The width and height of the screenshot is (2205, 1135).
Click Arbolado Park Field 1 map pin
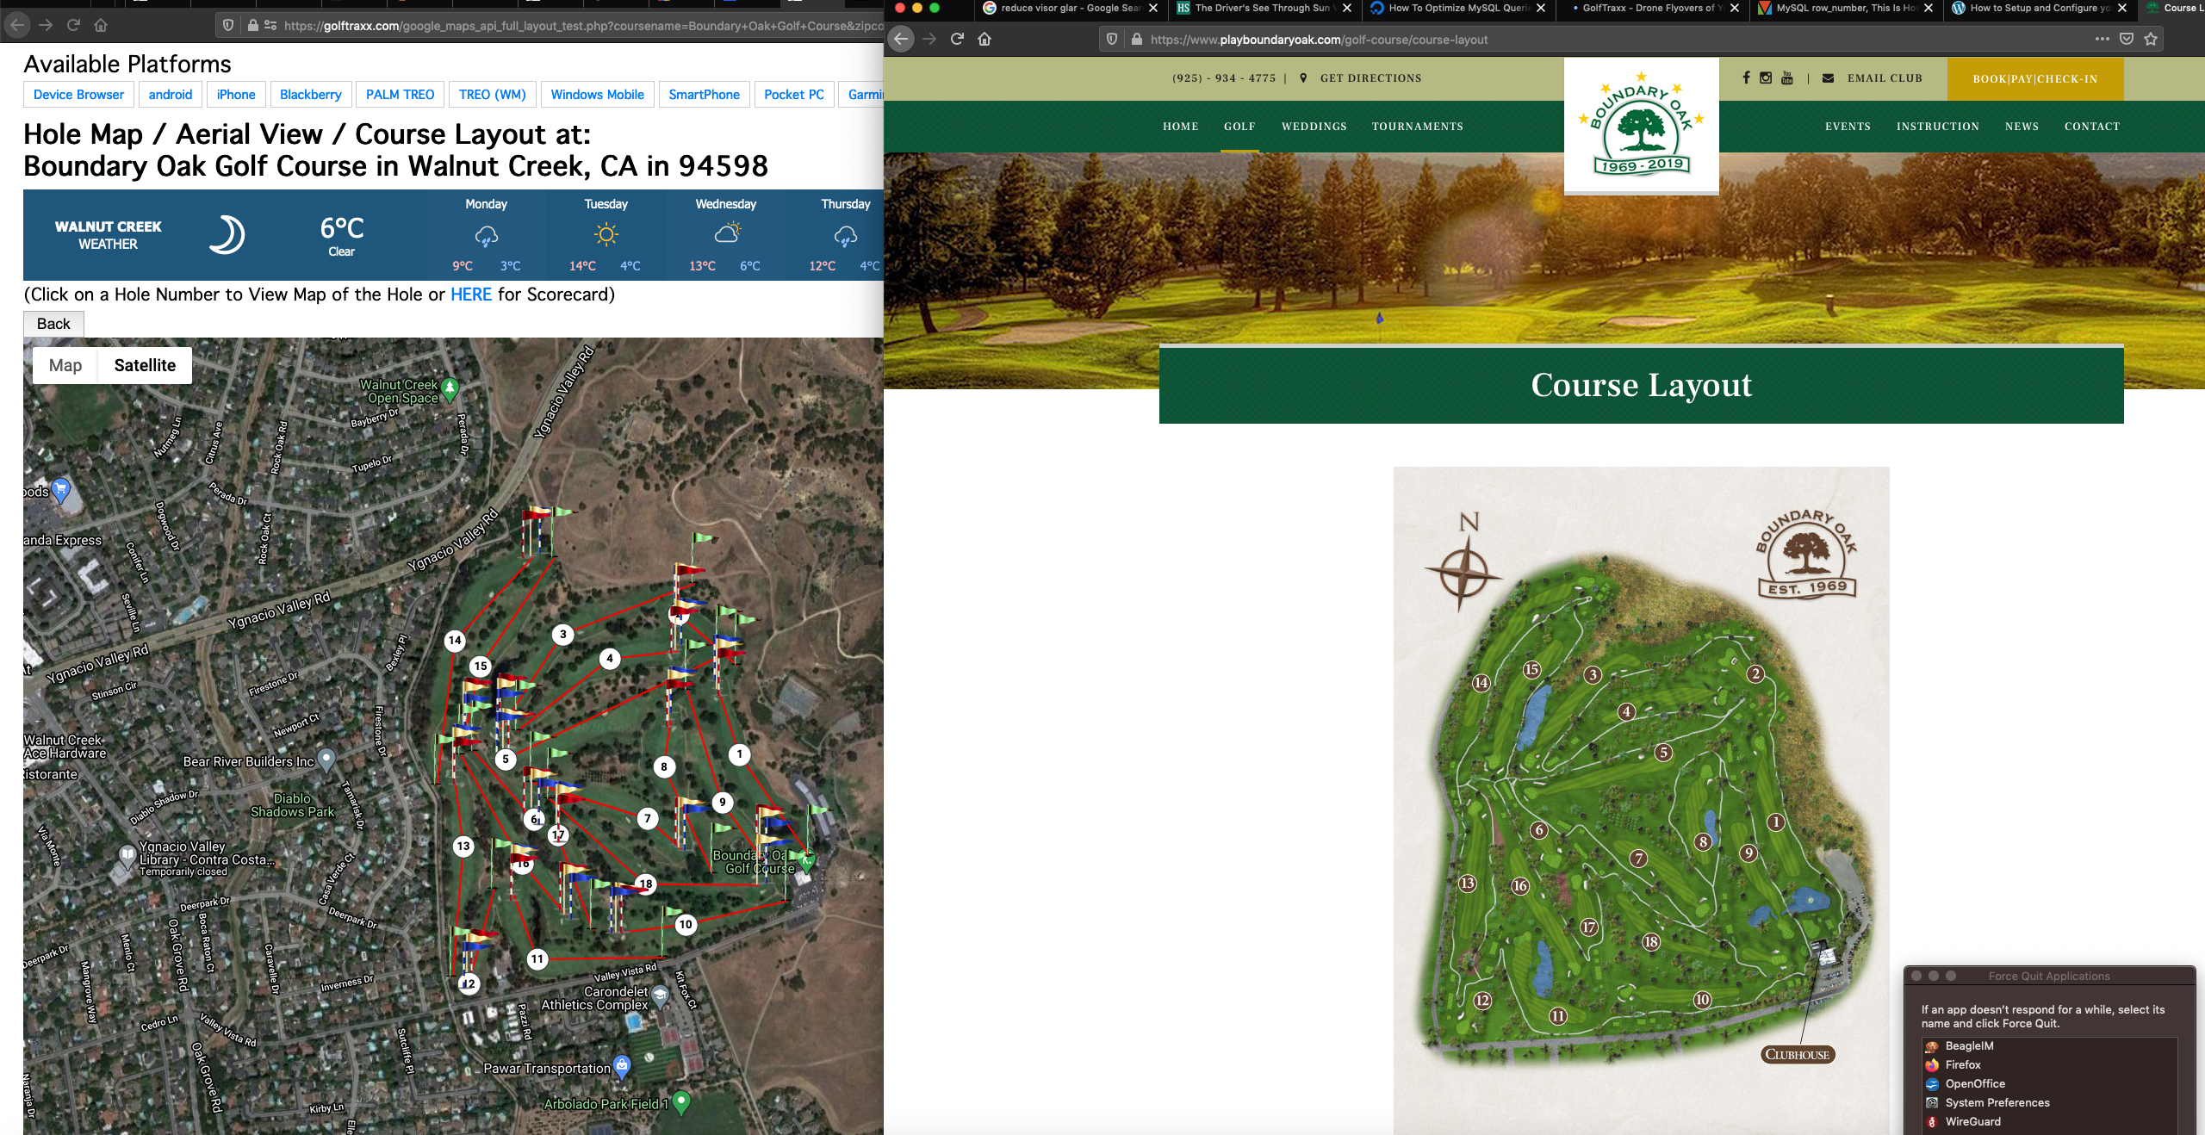point(681,1101)
